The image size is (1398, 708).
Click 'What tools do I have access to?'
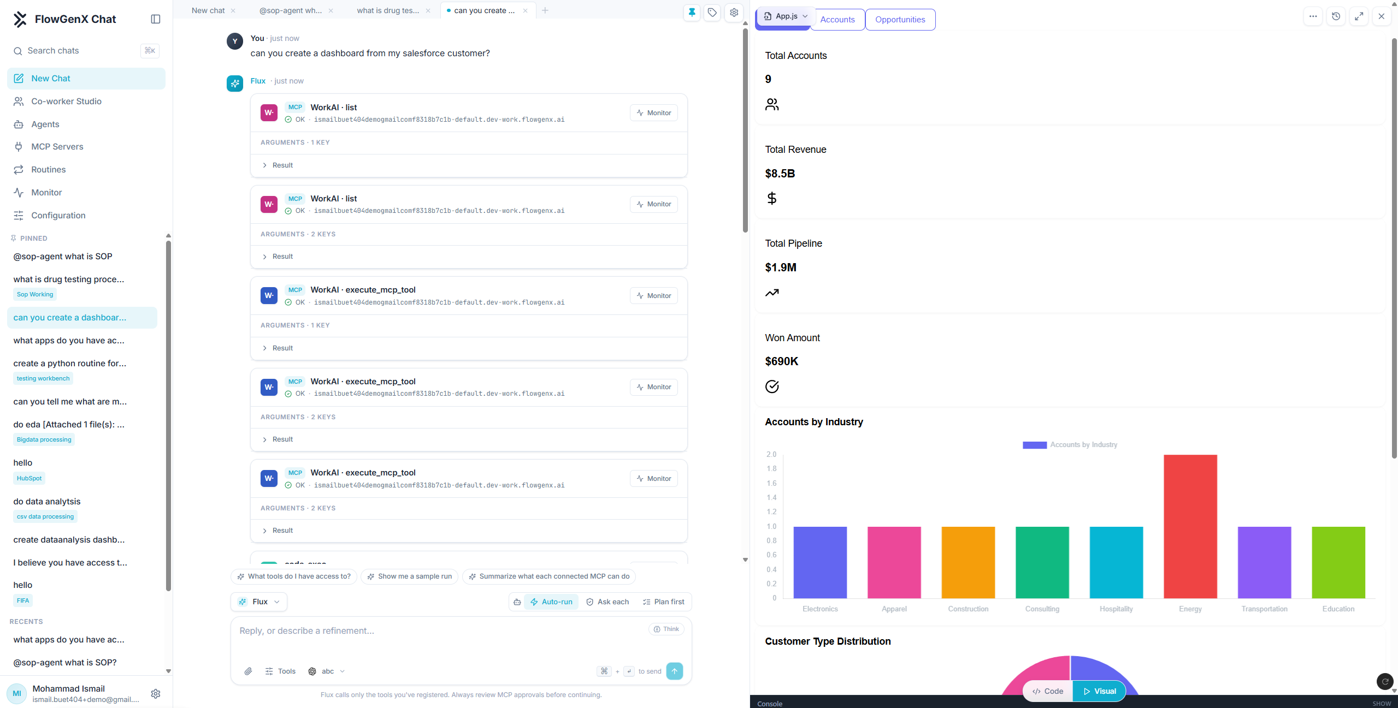click(294, 576)
